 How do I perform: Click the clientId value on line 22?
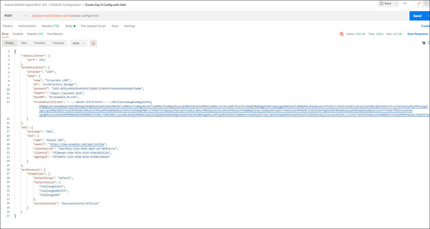tap(81, 153)
